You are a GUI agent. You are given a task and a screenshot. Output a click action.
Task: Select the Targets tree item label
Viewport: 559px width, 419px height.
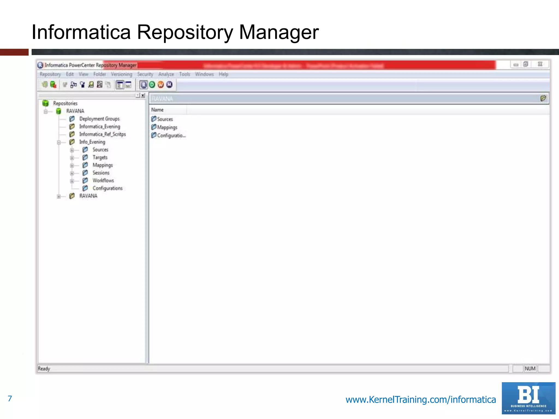tap(100, 157)
